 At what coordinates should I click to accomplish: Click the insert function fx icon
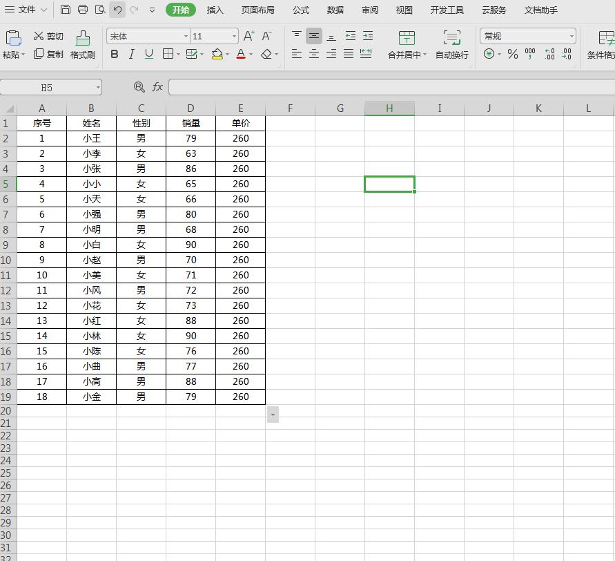coord(157,87)
